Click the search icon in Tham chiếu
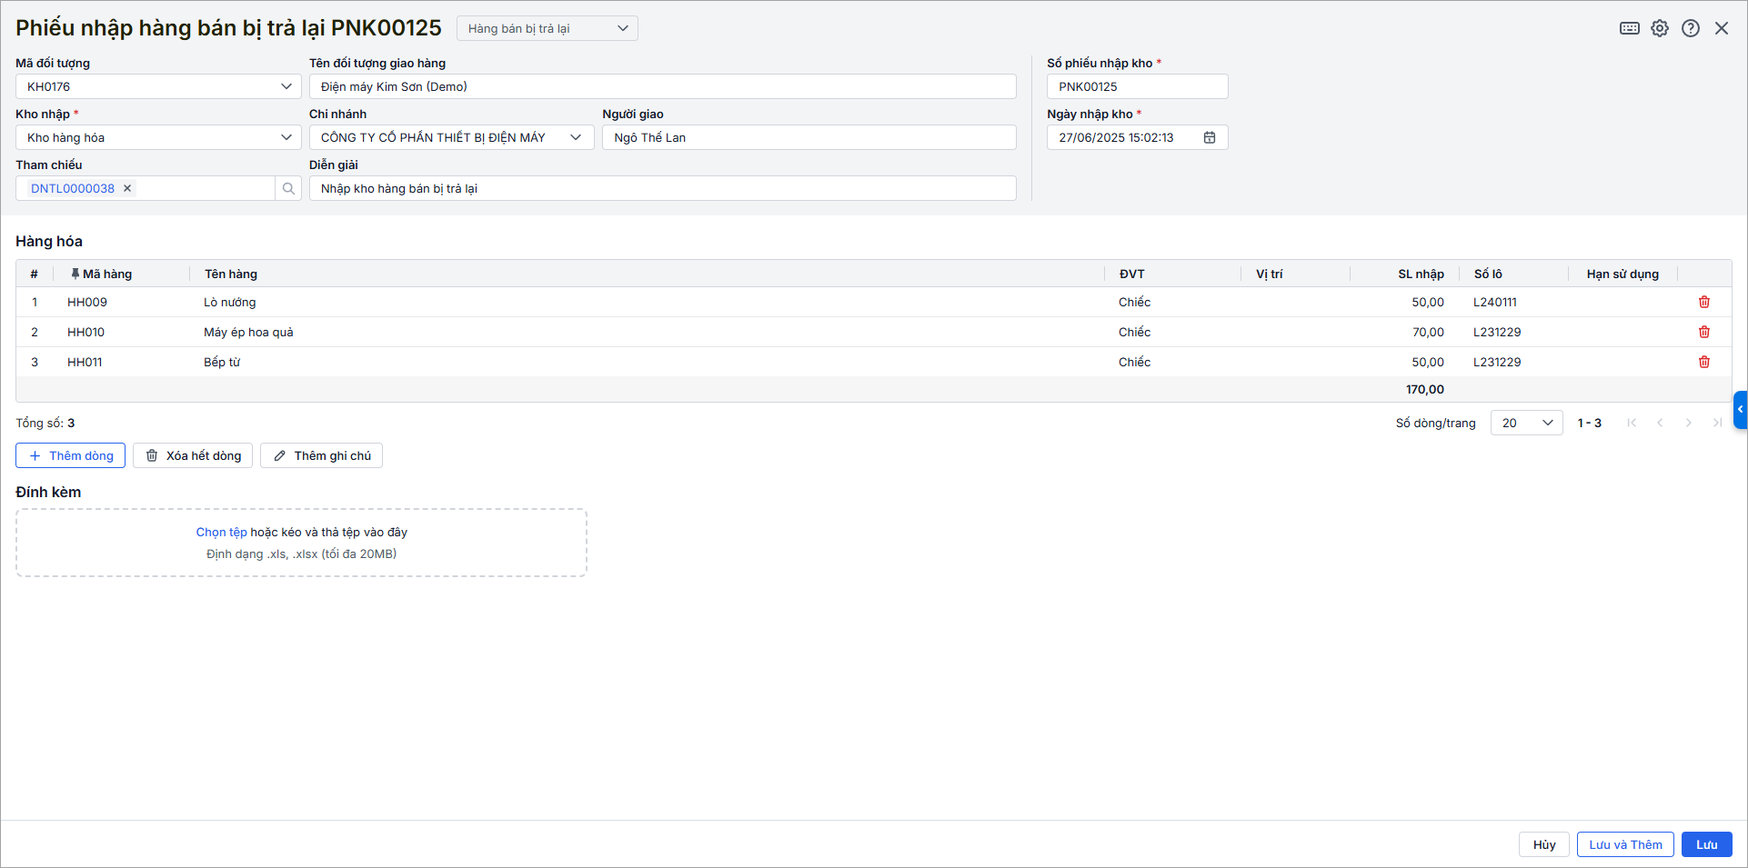The width and height of the screenshot is (1748, 868). point(288,188)
